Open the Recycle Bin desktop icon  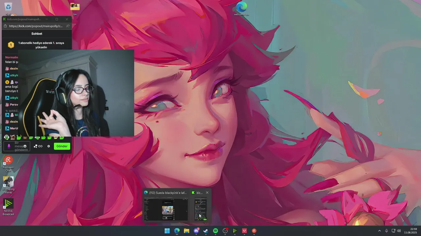[8, 8]
